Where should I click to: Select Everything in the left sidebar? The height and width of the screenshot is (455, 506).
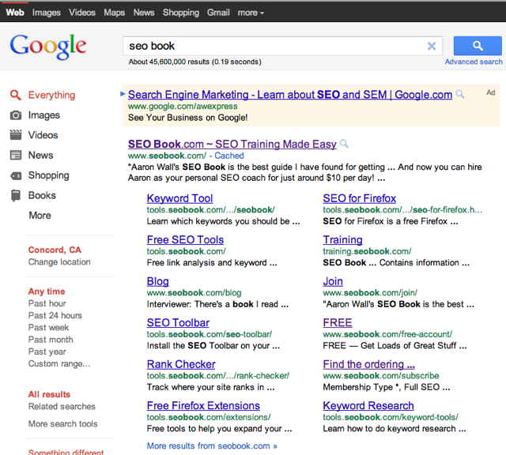[51, 95]
